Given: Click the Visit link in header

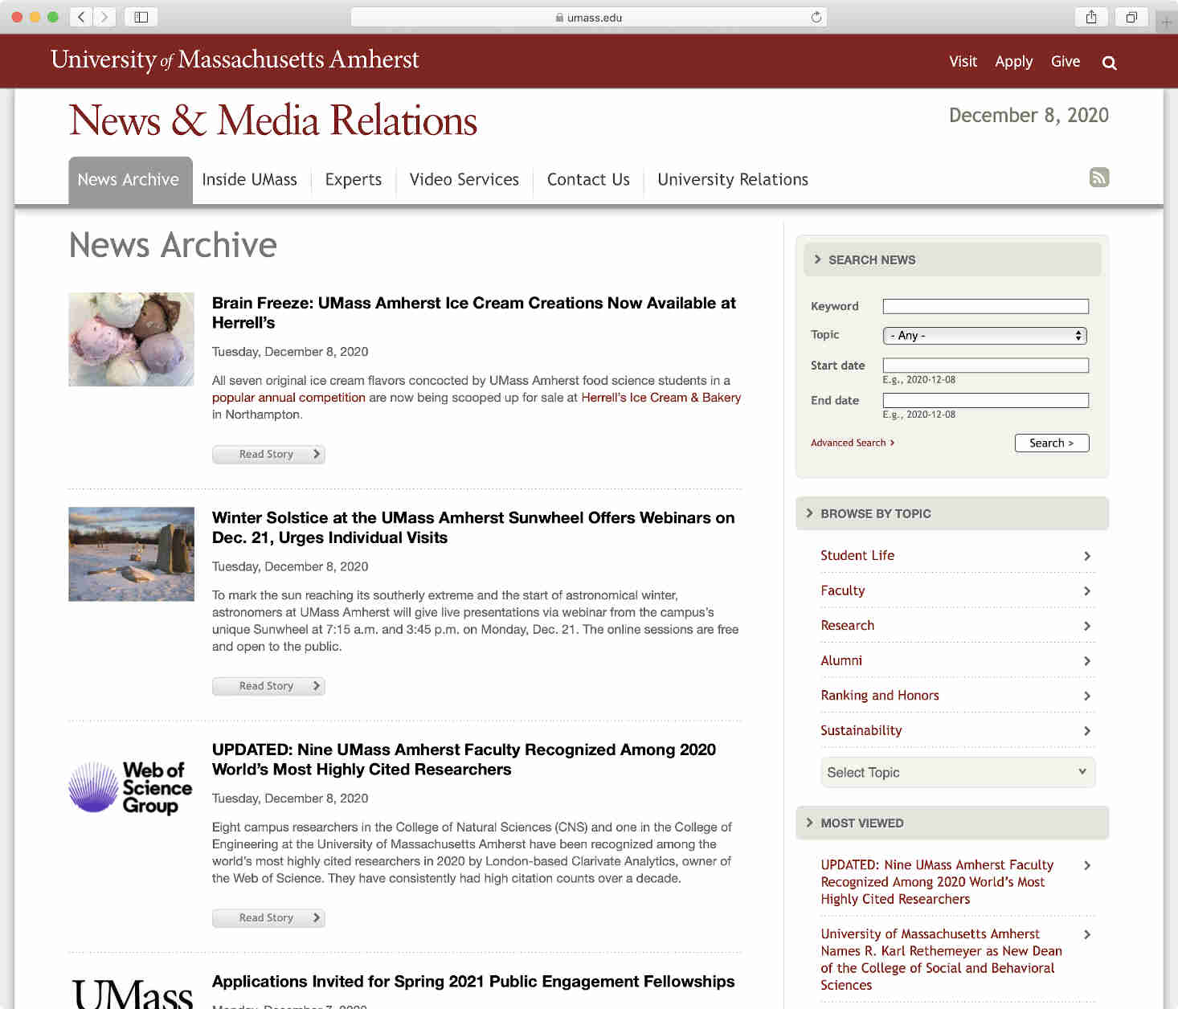Looking at the screenshot, I should coord(963,61).
